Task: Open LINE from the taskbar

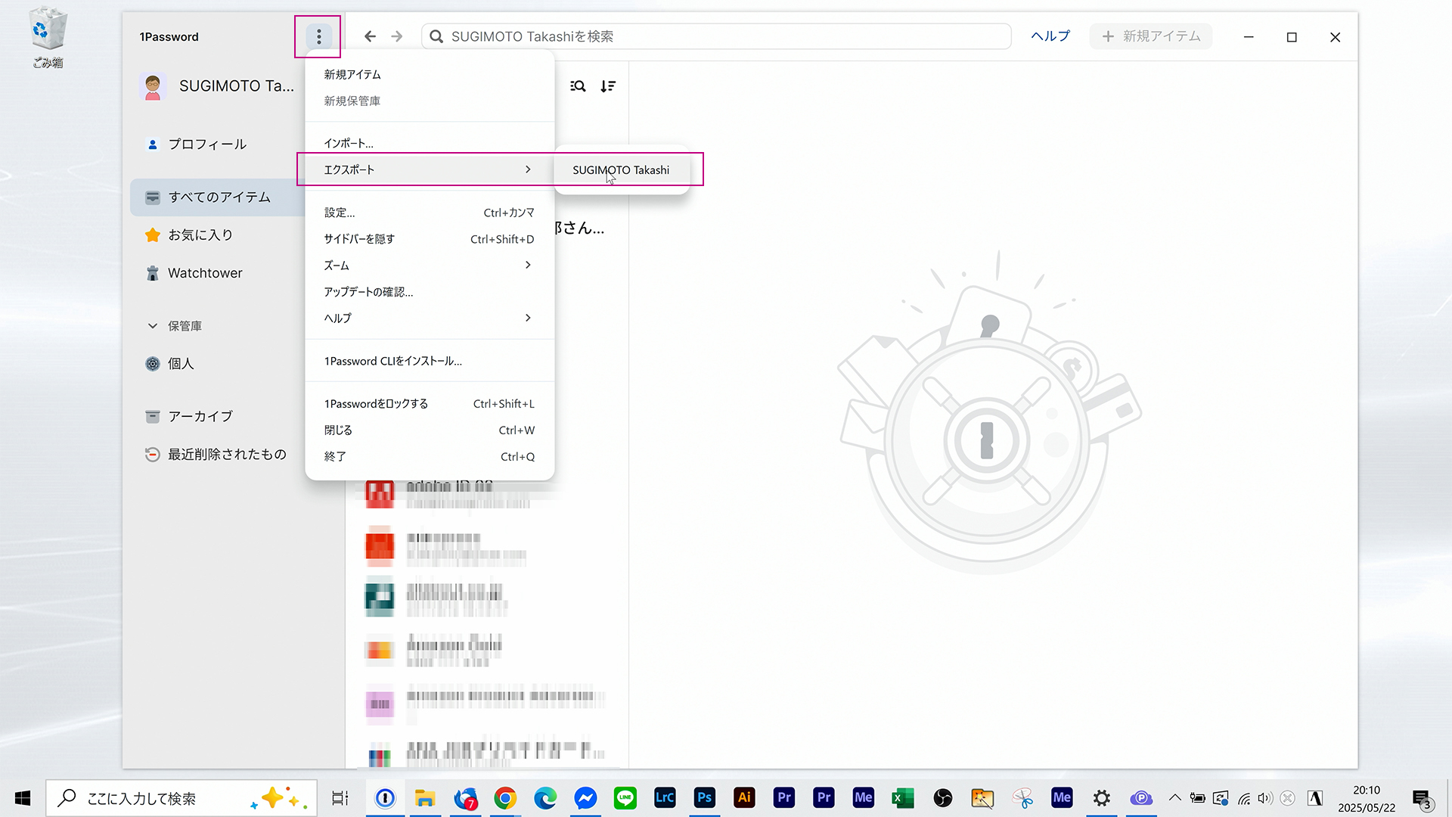Action: pos(625,798)
